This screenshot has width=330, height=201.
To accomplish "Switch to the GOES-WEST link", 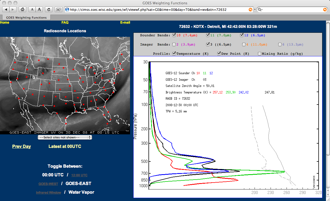I will point(48,184).
